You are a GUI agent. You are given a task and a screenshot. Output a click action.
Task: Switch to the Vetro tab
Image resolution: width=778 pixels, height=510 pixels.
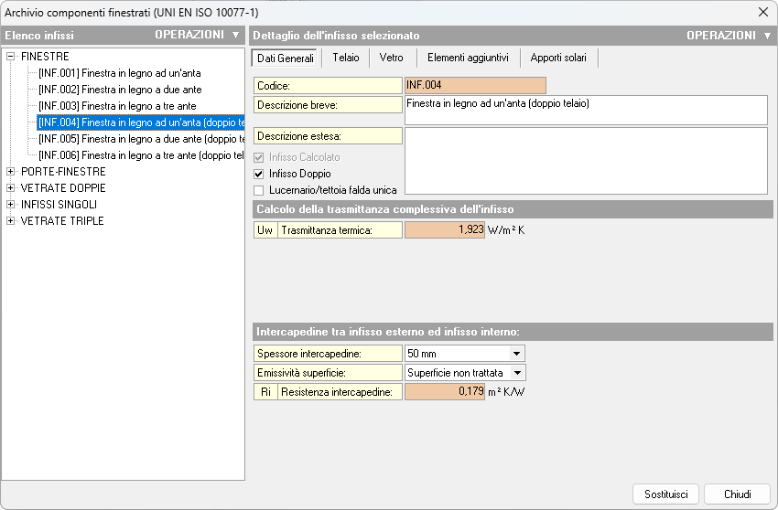[x=391, y=58]
